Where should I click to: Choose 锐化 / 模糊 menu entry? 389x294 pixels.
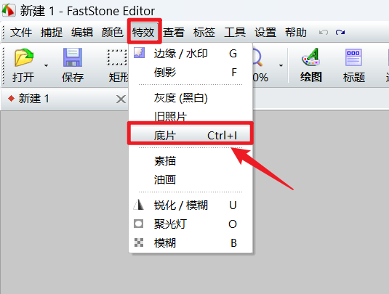pos(191,205)
